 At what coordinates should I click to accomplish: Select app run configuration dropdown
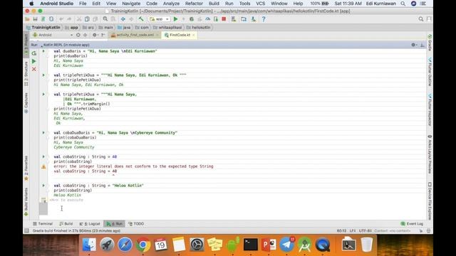click(x=159, y=19)
